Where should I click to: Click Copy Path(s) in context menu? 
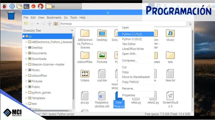click(x=136, y=82)
